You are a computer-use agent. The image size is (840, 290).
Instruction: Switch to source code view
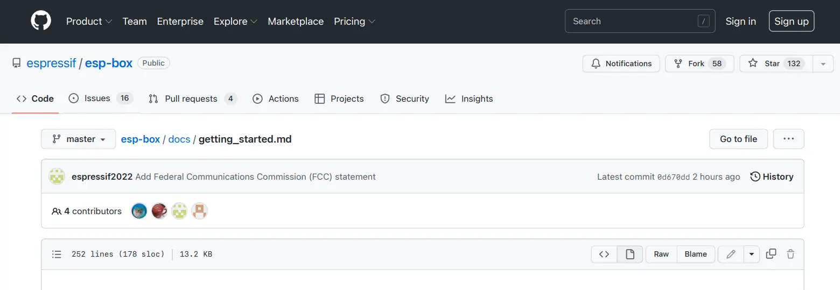tap(604, 254)
